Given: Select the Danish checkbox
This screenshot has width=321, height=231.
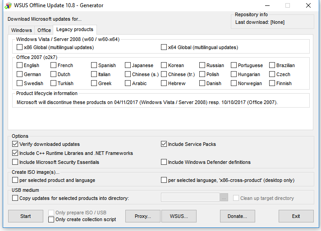Looking at the screenshot, I should (x=202, y=83).
